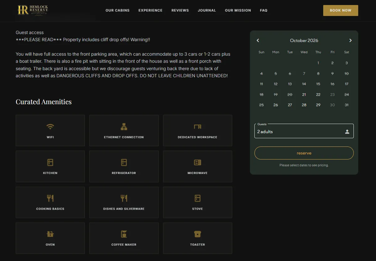Click the Refrigerator amenity icon
Viewport: 376px width, 261px height.
click(124, 162)
